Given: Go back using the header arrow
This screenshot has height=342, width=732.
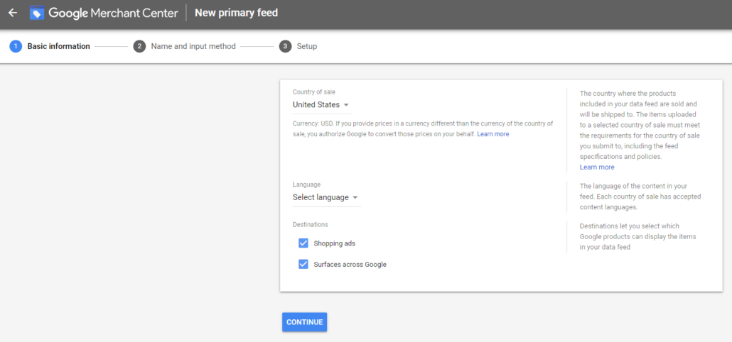Looking at the screenshot, I should tap(13, 13).
